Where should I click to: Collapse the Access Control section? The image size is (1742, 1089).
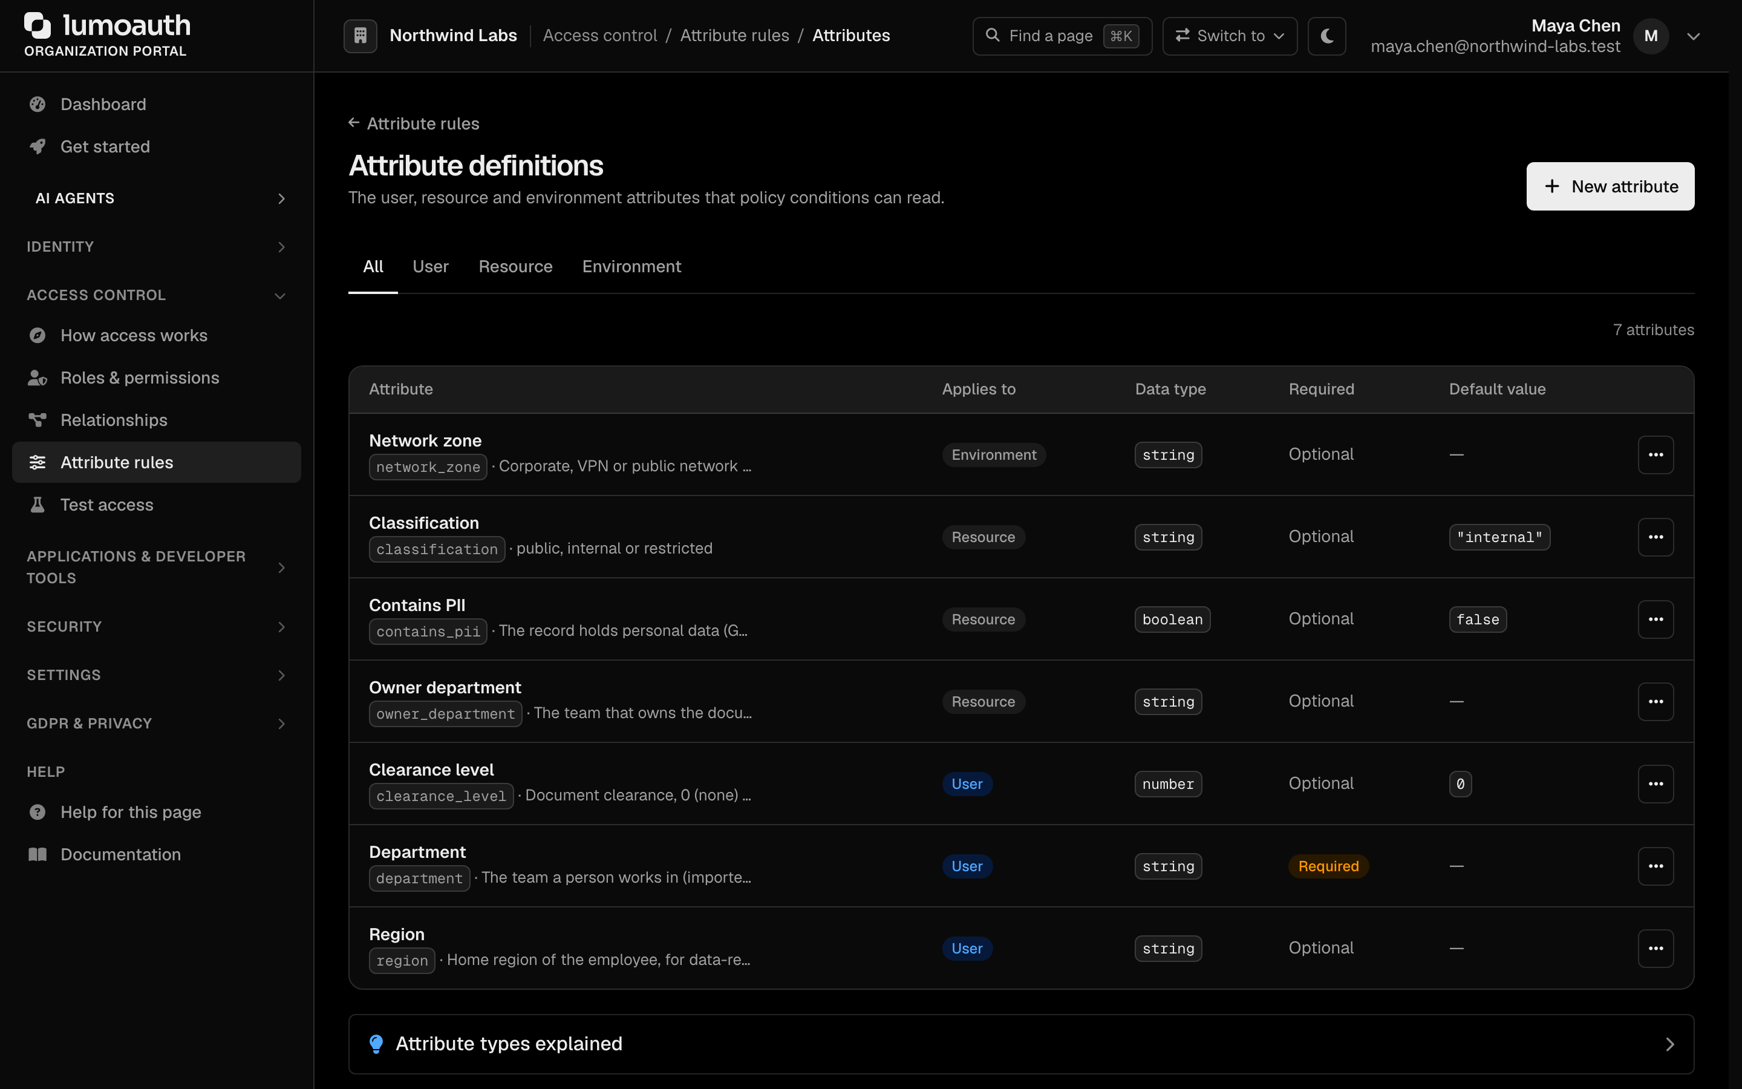coord(157,295)
